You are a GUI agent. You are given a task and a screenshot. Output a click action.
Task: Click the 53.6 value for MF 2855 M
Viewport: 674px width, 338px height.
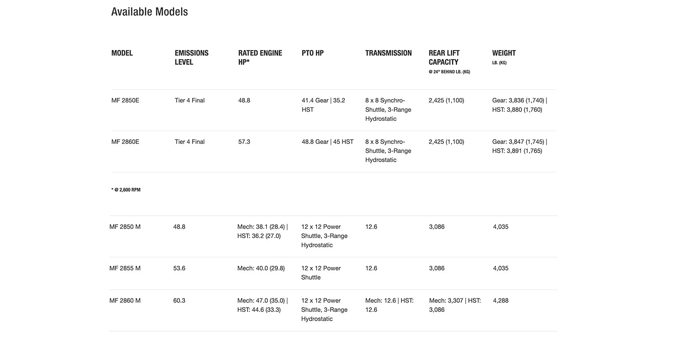pyautogui.click(x=179, y=268)
